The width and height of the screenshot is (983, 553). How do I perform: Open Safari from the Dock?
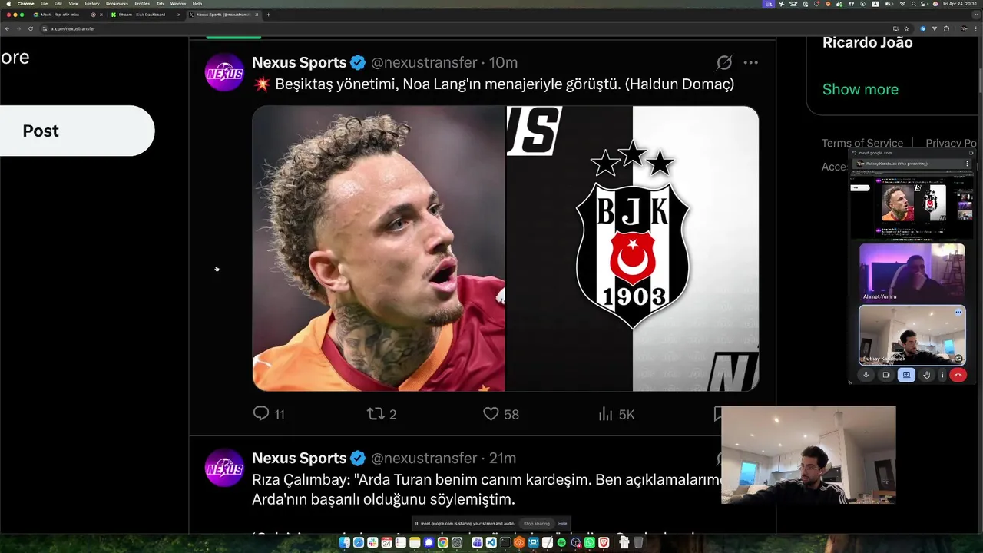pyautogui.click(x=359, y=543)
